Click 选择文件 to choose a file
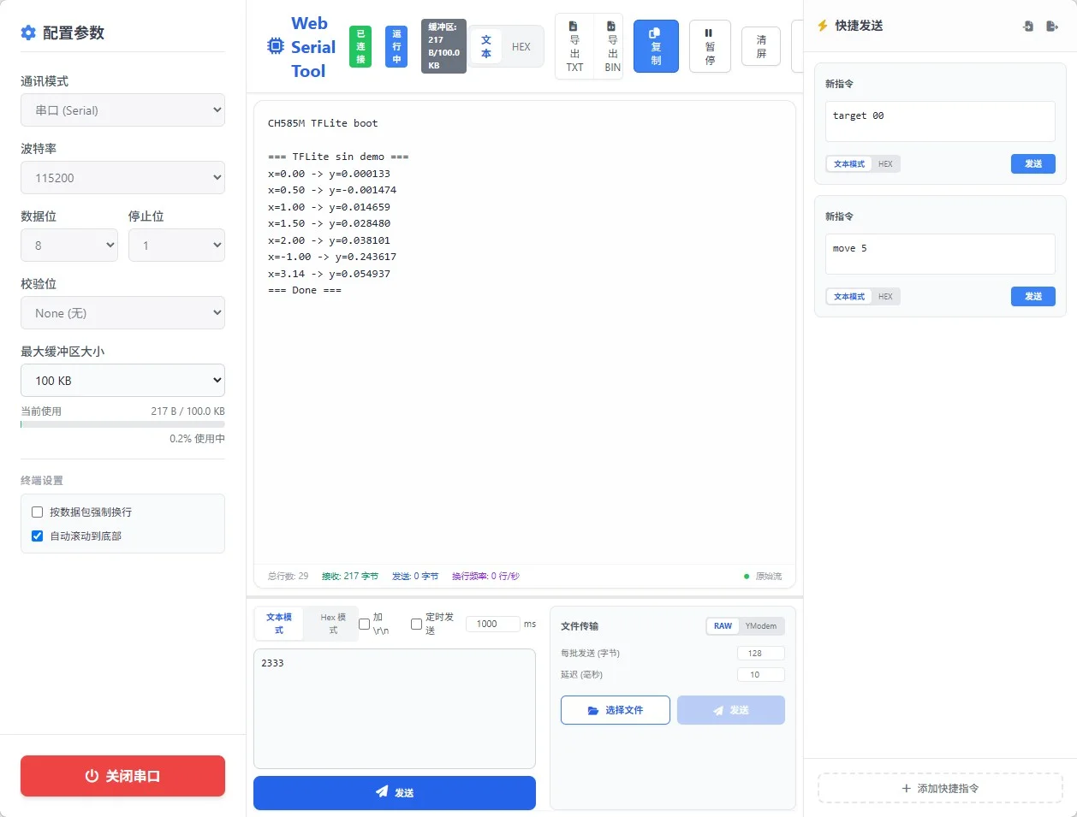This screenshot has width=1077, height=817. pyautogui.click(x=616, y=710)
